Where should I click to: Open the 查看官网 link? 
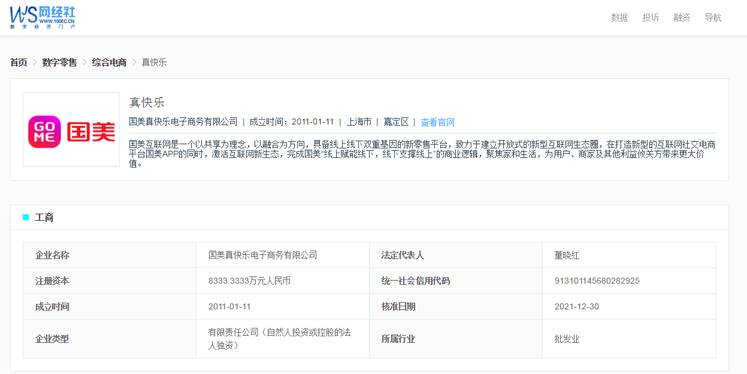point(437,122)
